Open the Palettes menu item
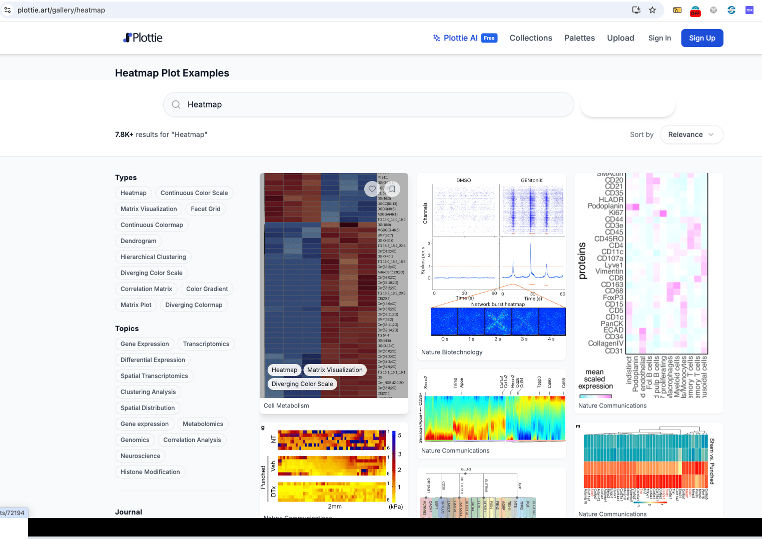This screenshot has height=539, width=762. click(579, 38)
